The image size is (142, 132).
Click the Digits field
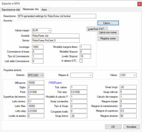36,88
